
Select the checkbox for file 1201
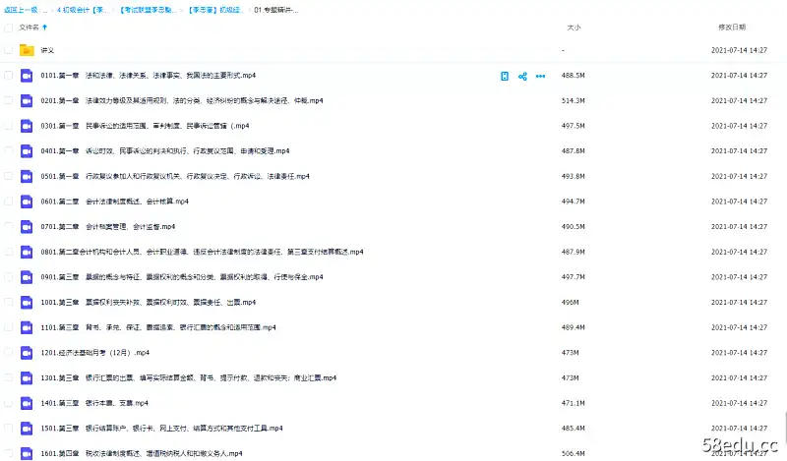tap(9, 352)
